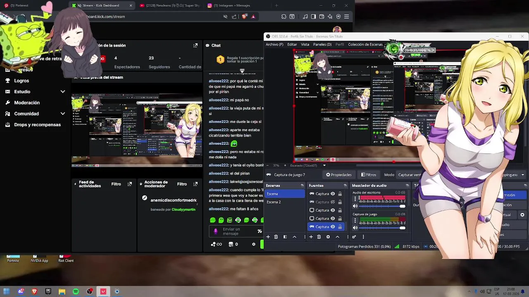This screenshot has width=529, height=297.
Task: Open Modo capture dropdown in OBS
Action: 409,175
